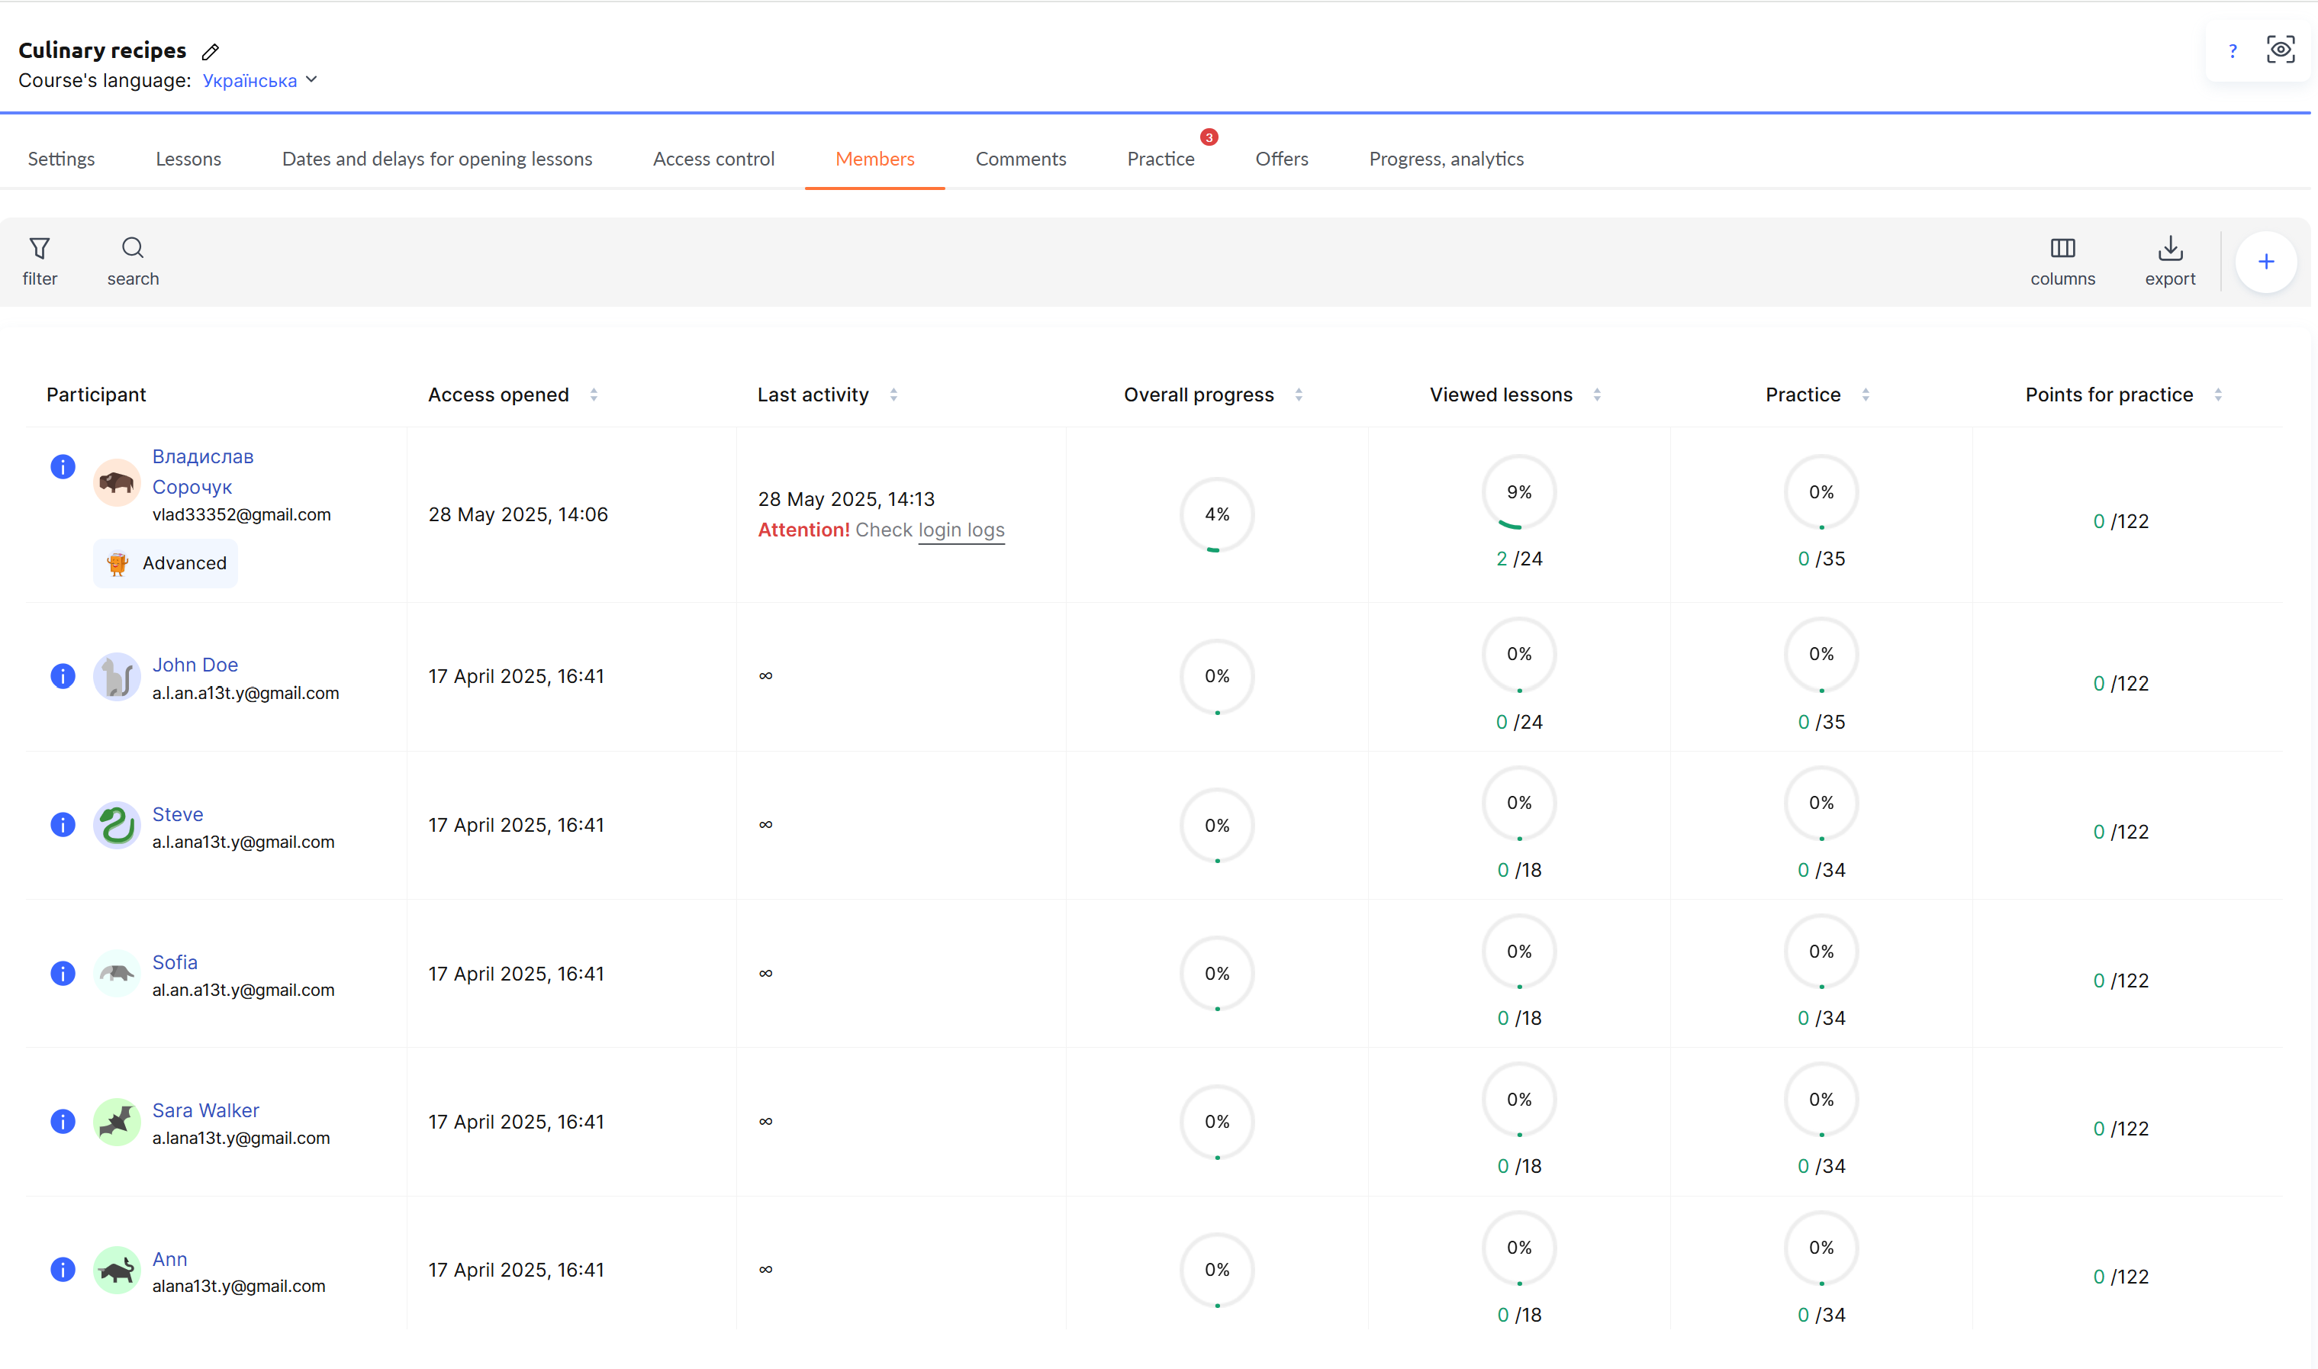Sort by Access opened column
The image size is (2318, 1369).
tap(594, 395)
